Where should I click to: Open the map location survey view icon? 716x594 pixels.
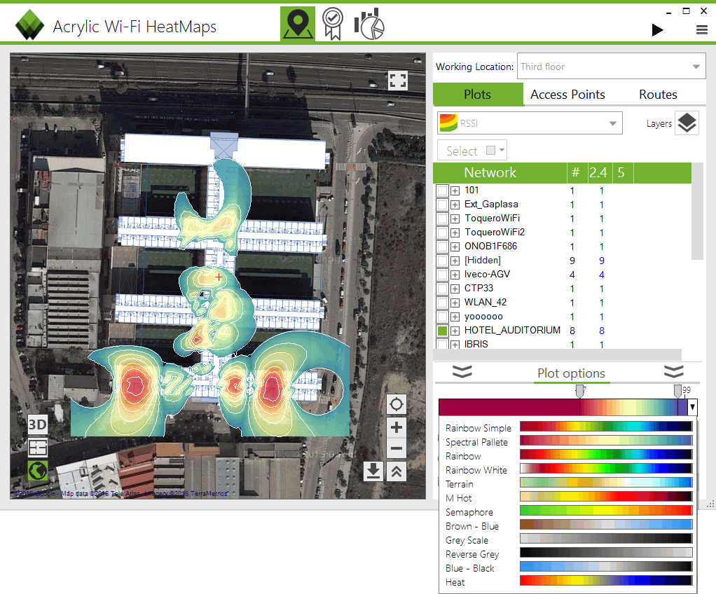click(297, 24)
